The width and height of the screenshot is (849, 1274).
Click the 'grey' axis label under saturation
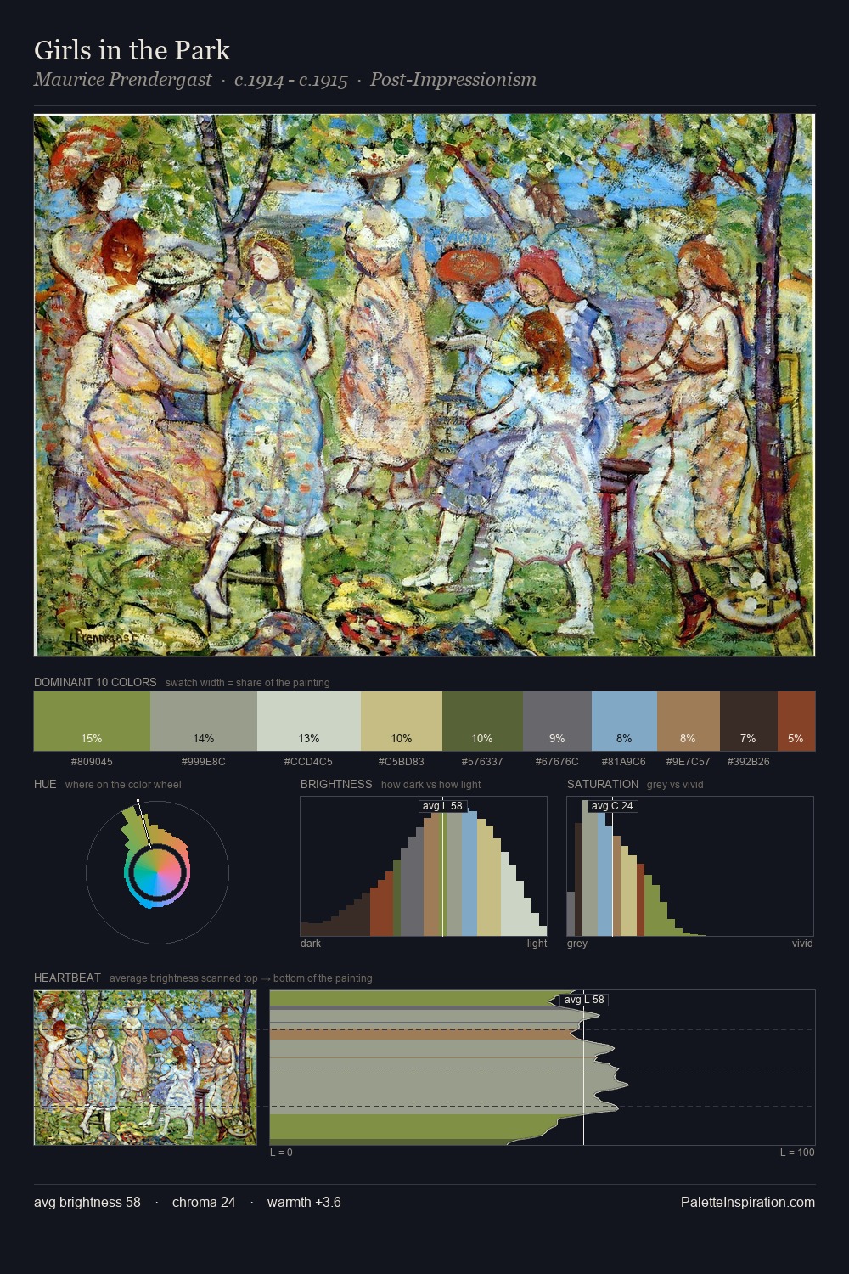[x=577, y=944]
